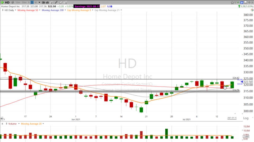Click the scale triangle beside 10.0M
The width and height of the screenshot is (254, 142).
pyautogui.click(x=242, y=130)
